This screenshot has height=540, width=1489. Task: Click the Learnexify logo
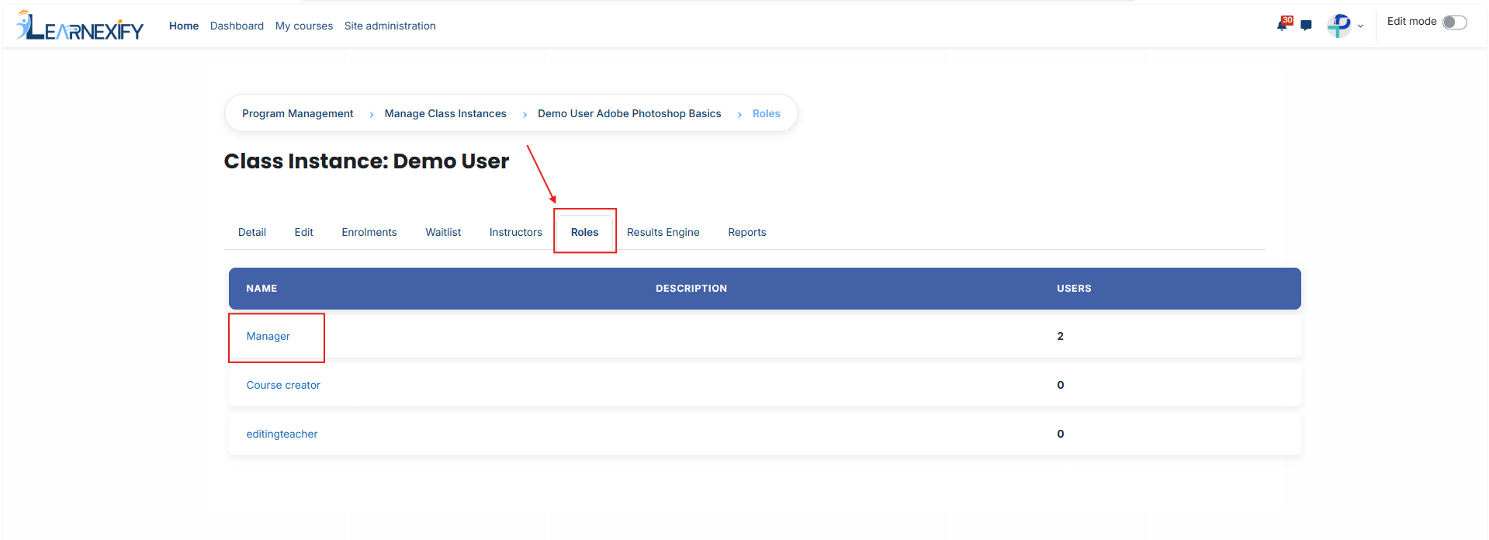click(x=80, y=26)
